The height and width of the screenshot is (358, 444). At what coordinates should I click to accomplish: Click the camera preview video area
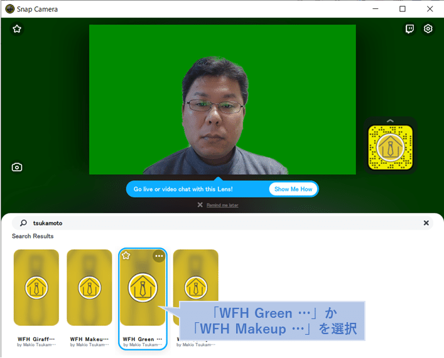[x=222, y=99]
